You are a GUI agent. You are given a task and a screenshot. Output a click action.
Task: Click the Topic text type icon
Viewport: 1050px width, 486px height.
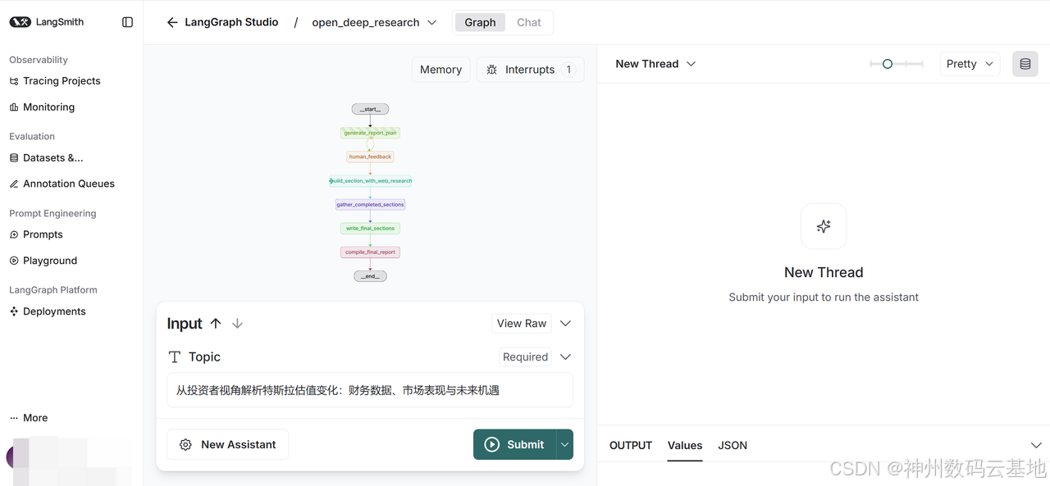[175, 357]
